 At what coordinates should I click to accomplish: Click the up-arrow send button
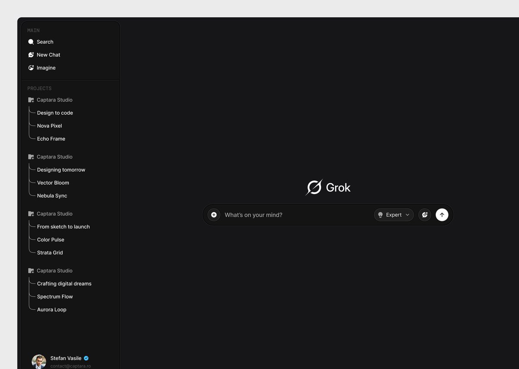pos(442,215)
